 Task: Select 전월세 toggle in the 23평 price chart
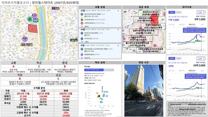tap(178, 12)
